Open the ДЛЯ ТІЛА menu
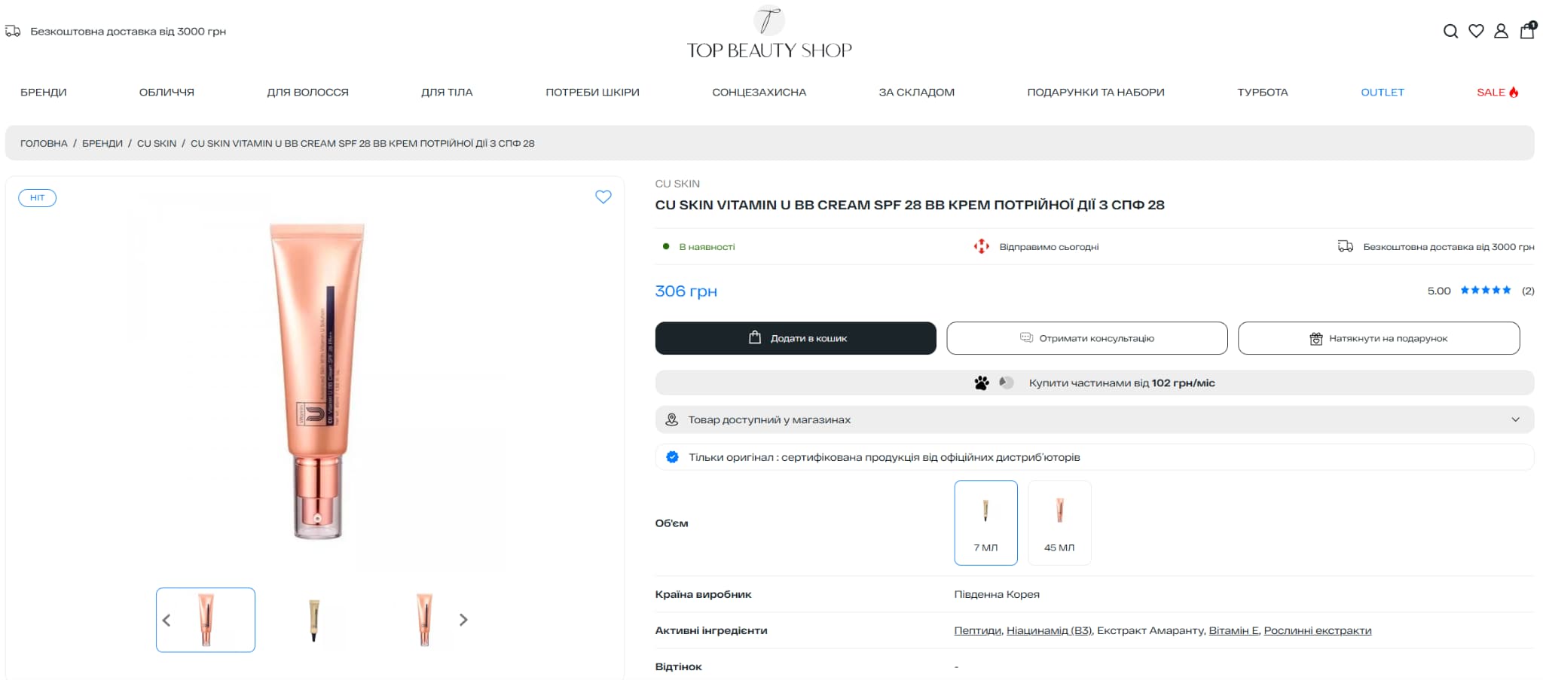1543x680 pixels. [x=447, y=93]
